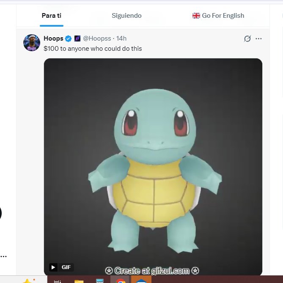Image resolution: width=283 pixels, height=283 pixels.
Task: Open the Squirtle GIF media
Action: coord(153,167)
